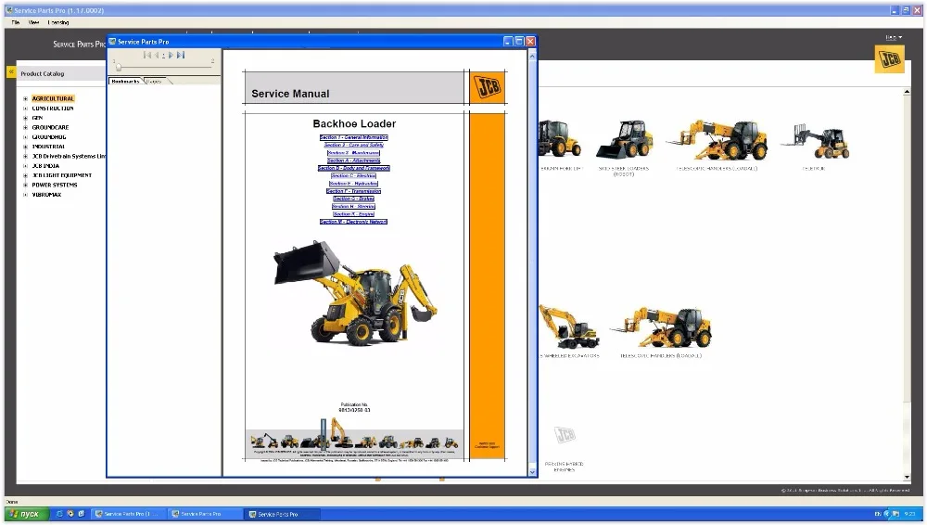Expand the INDUSTRIAL tree node
This screenshot has height=525, width=927.
tap(25, 147)
